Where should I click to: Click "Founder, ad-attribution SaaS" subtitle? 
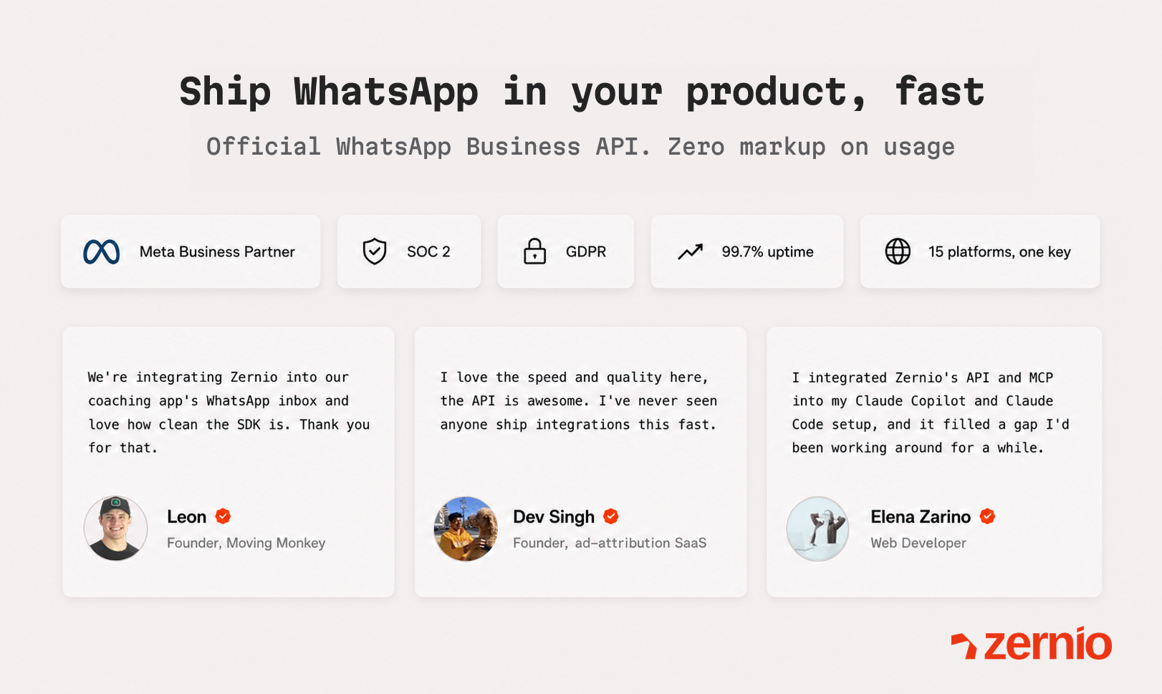point(610,543)
